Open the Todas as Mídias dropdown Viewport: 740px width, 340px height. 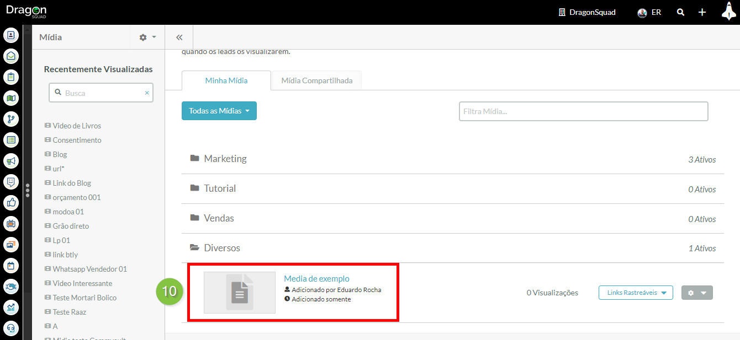(219, 111)
